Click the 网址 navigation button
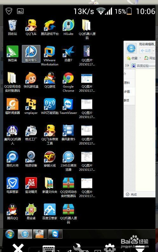The height and width of the screenshot is (252, 158). point(149,58)
